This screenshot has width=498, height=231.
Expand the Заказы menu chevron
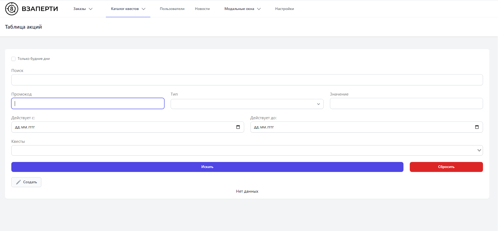click(x=91, y=9)
